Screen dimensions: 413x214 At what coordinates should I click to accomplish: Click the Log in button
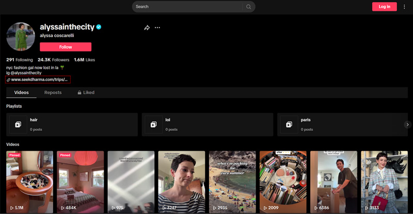coord(384,7)
